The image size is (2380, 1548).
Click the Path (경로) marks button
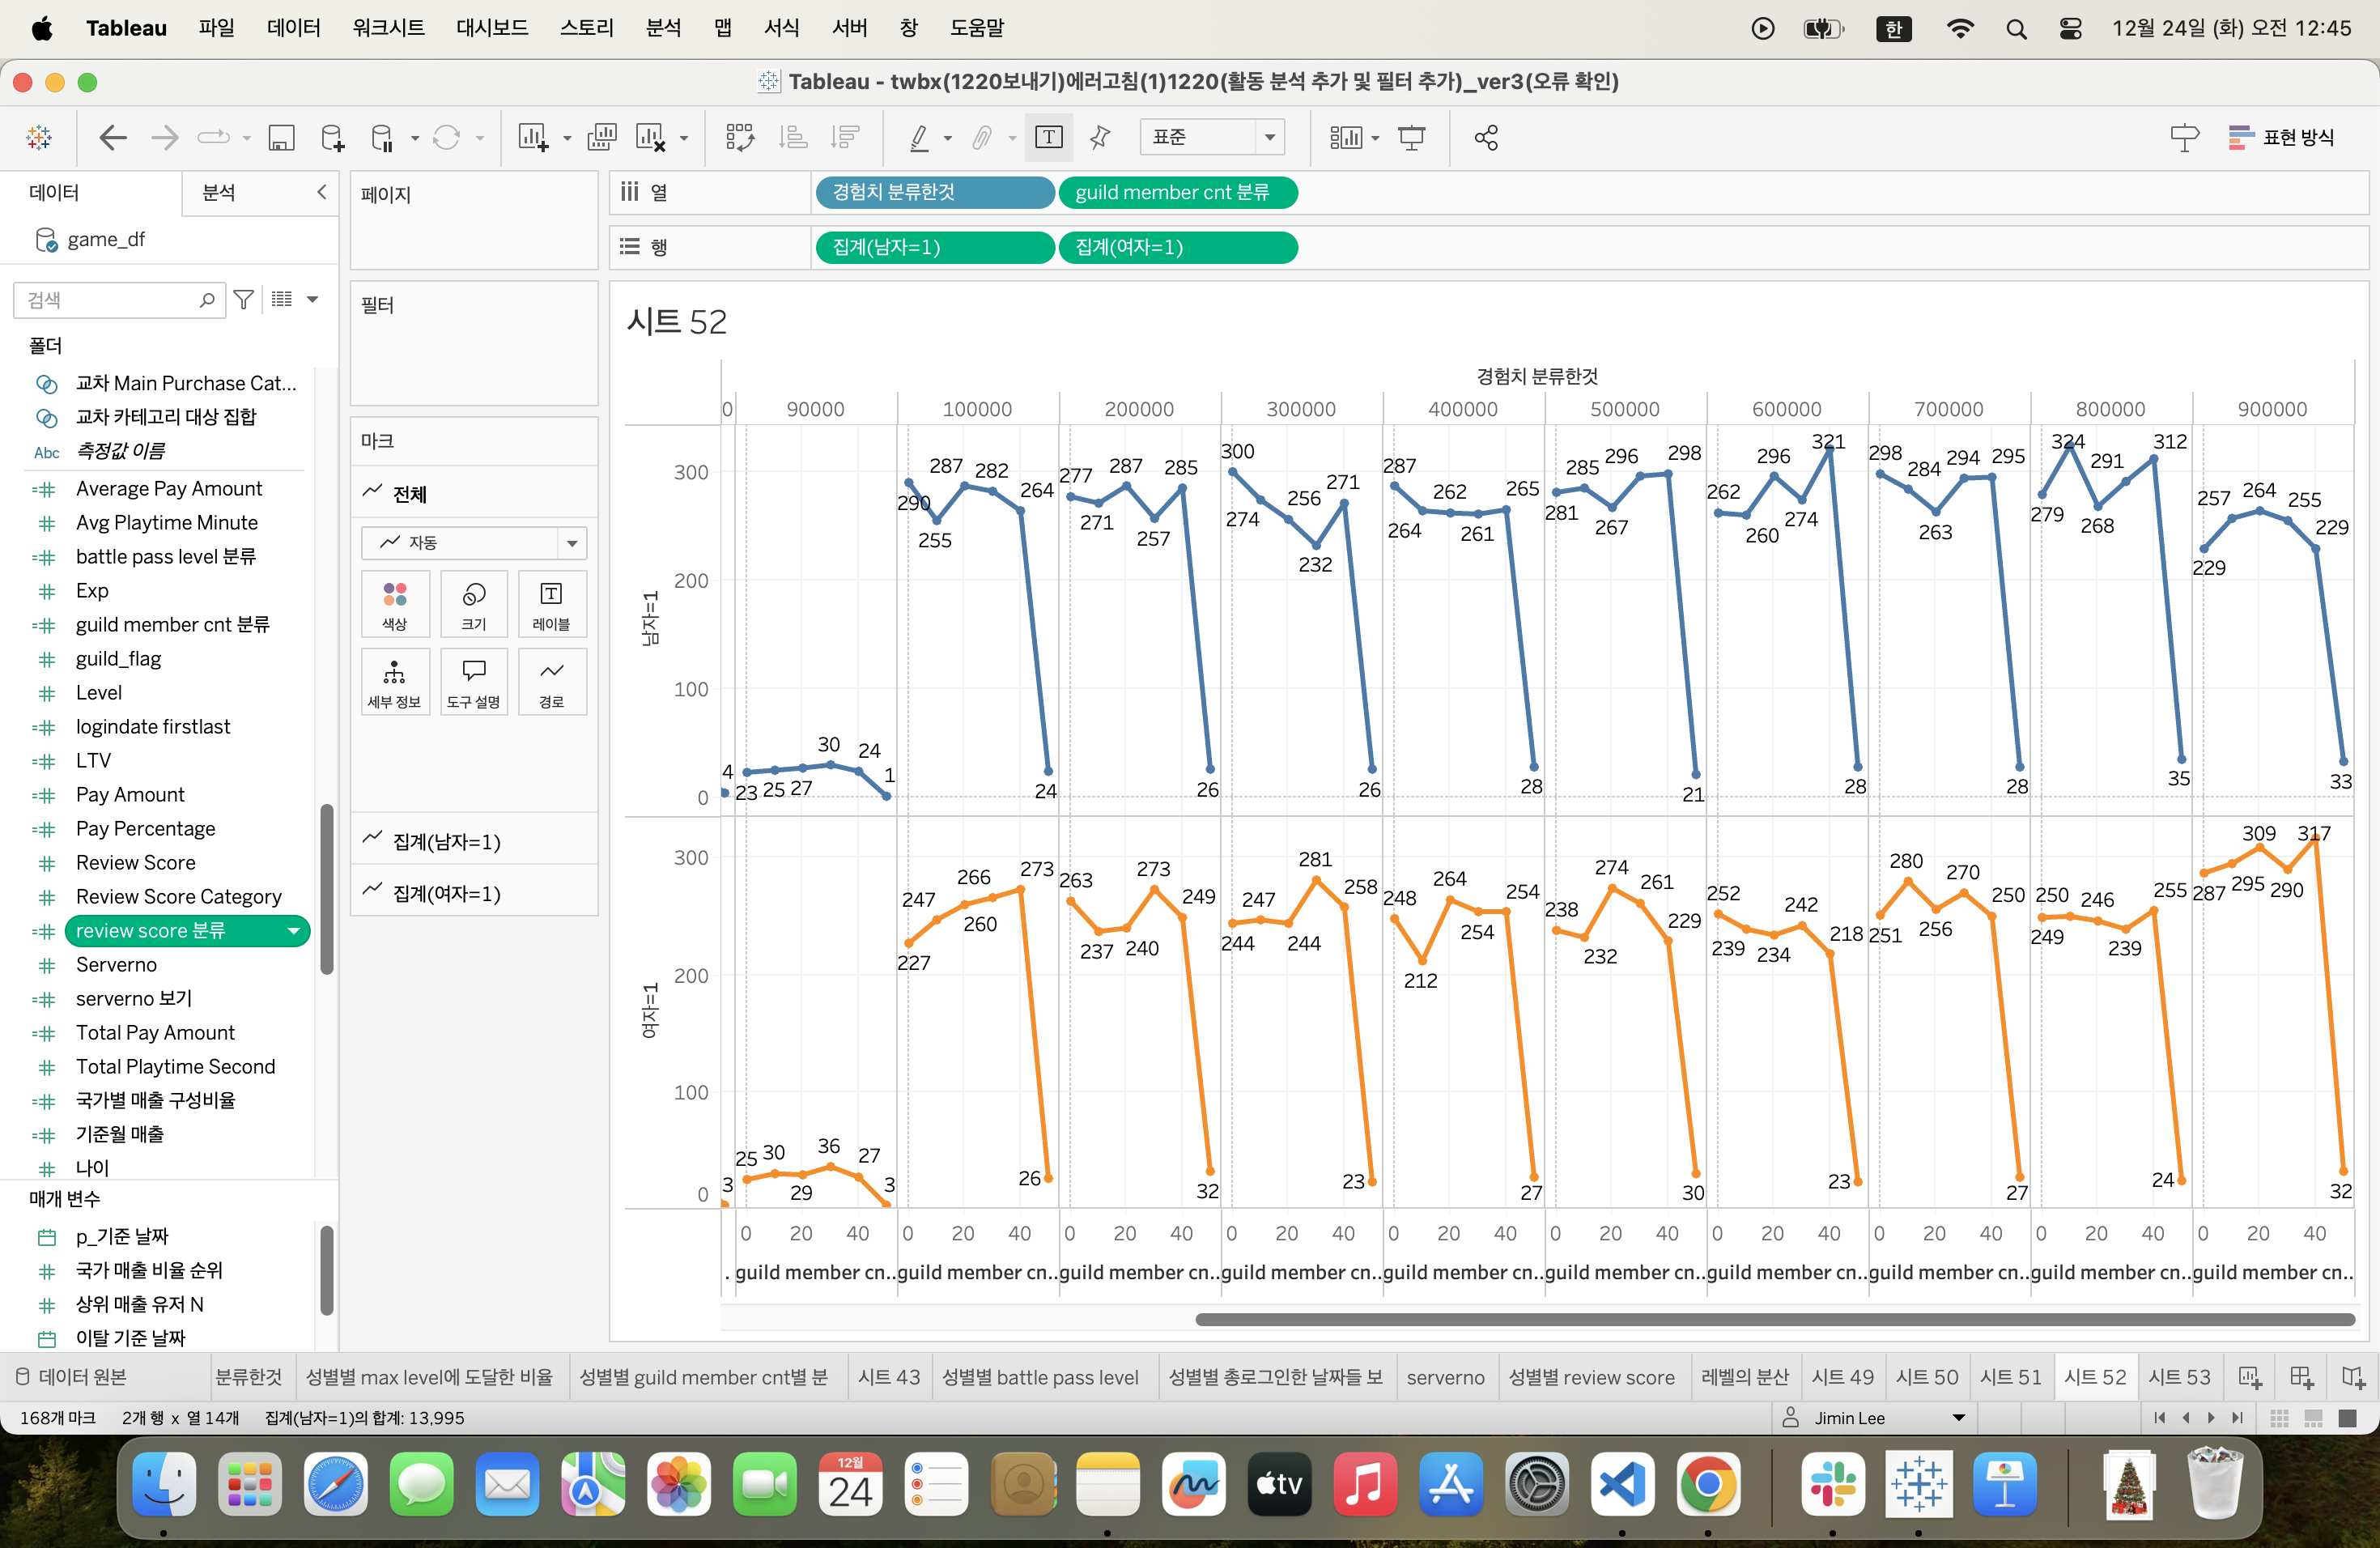[551, 682]
